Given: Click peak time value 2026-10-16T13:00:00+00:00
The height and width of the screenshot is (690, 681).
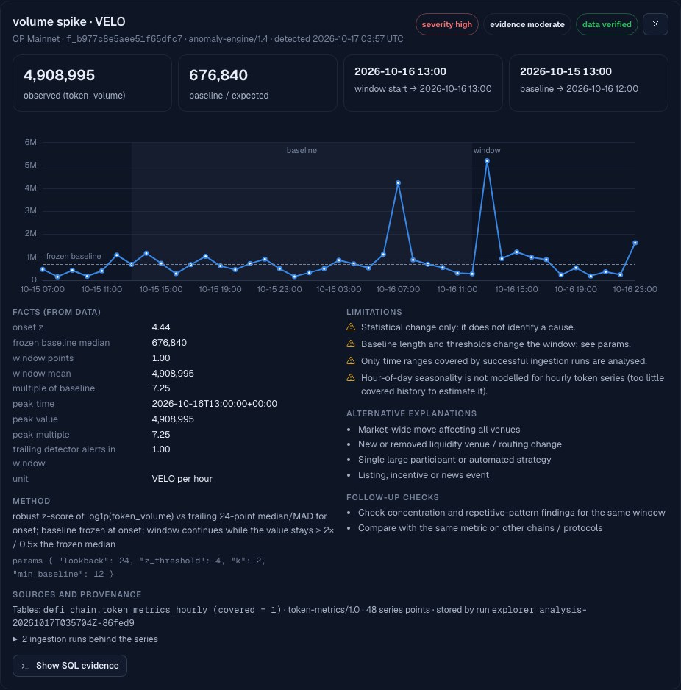Looking at the screenshot, I should pyautogui.click(x=214, y=404).
